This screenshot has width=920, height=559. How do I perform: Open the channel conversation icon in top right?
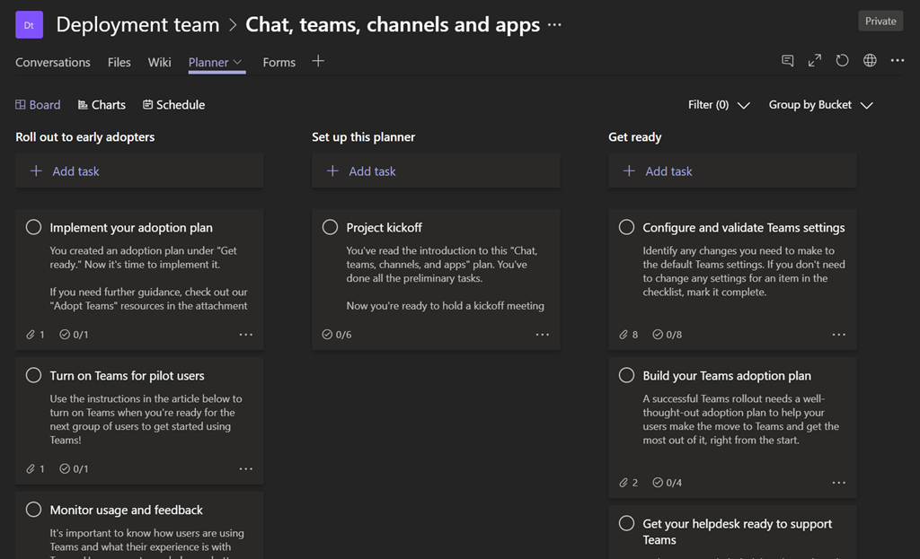[x=788, y=61]
